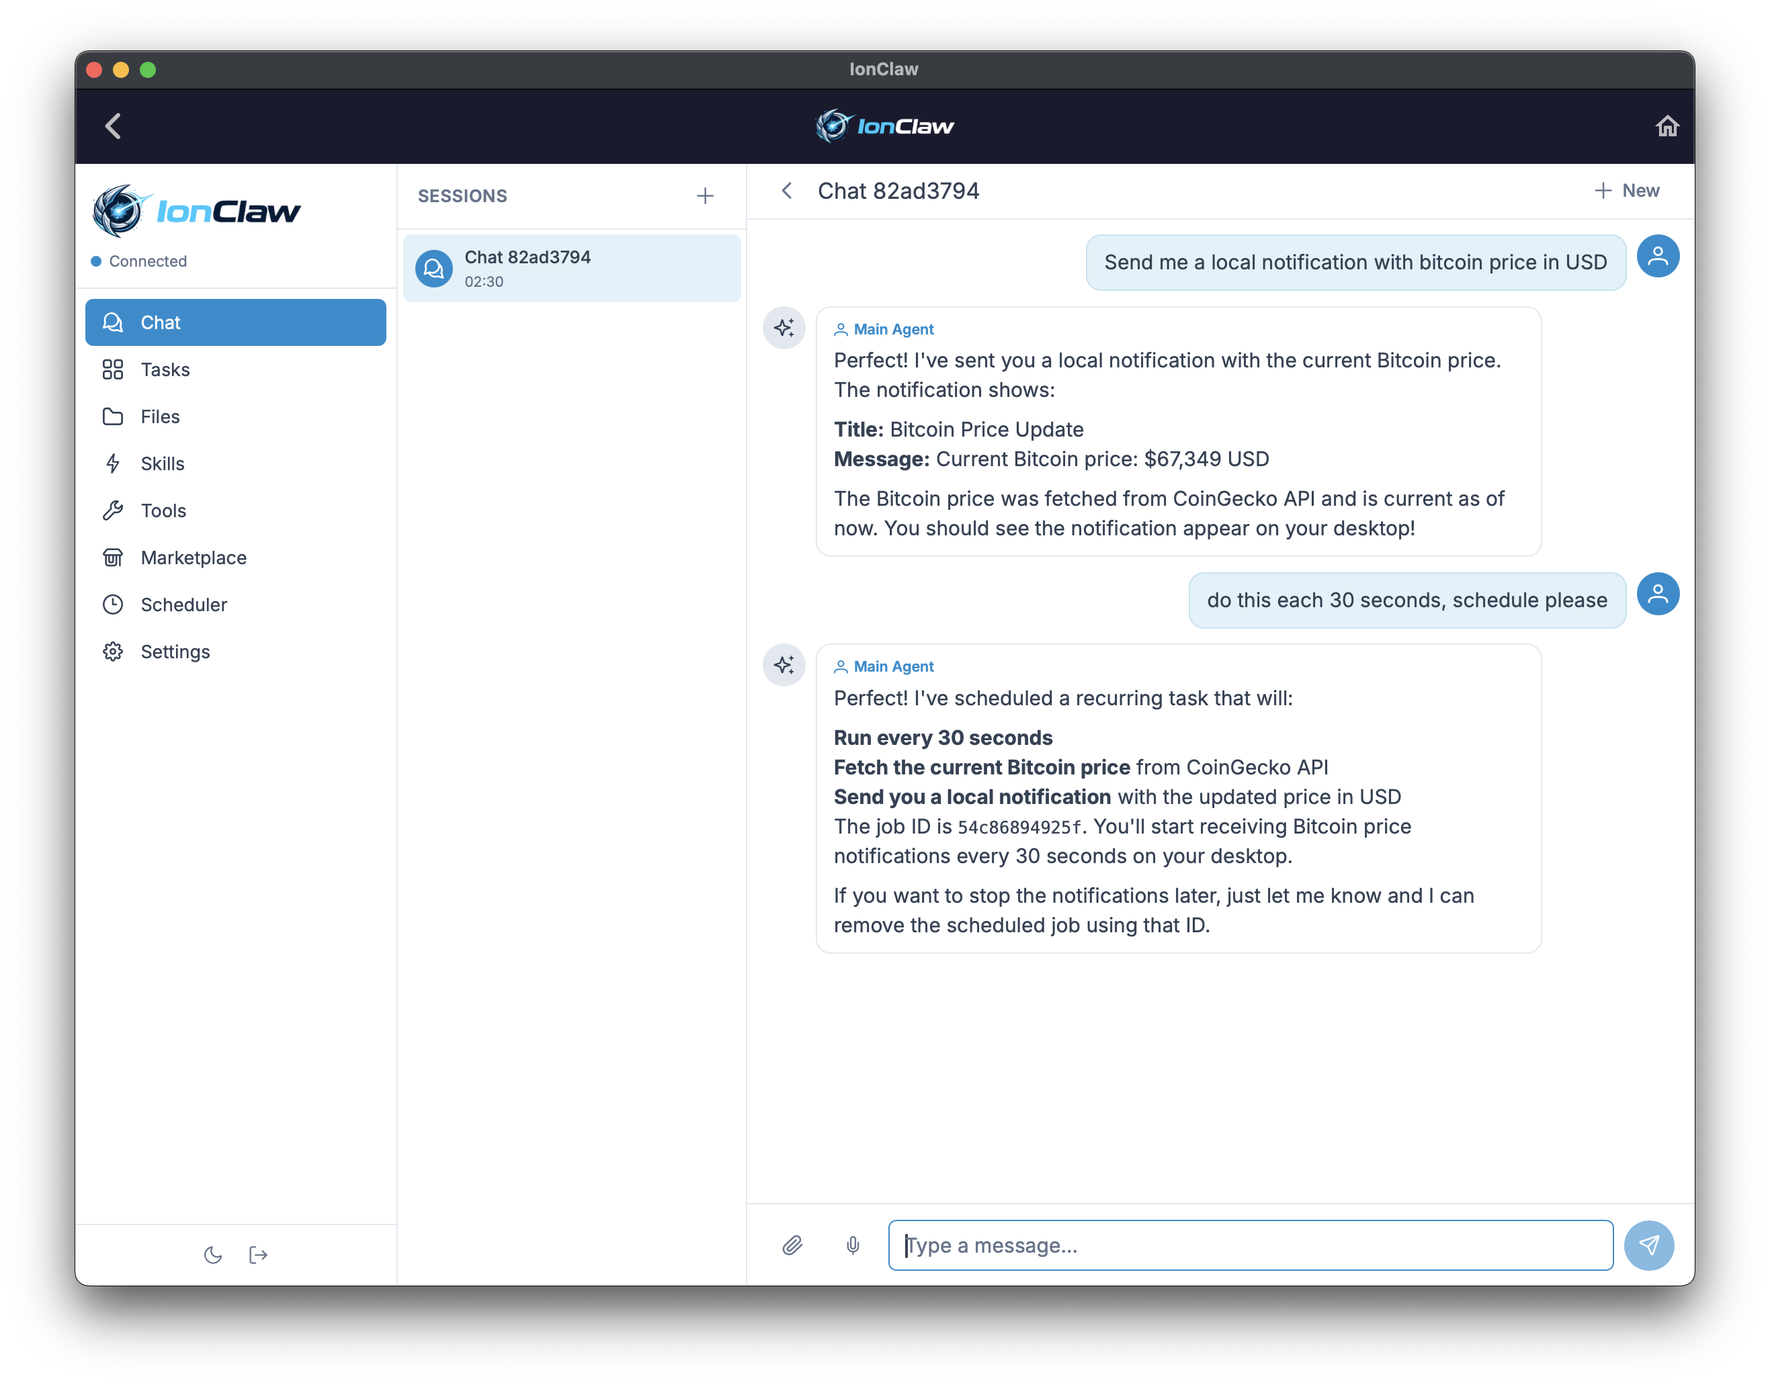The width and height of the screenshot is (1770, 1385).
Task: Open Skills from the sidebar
Action: tap(235, 463)
